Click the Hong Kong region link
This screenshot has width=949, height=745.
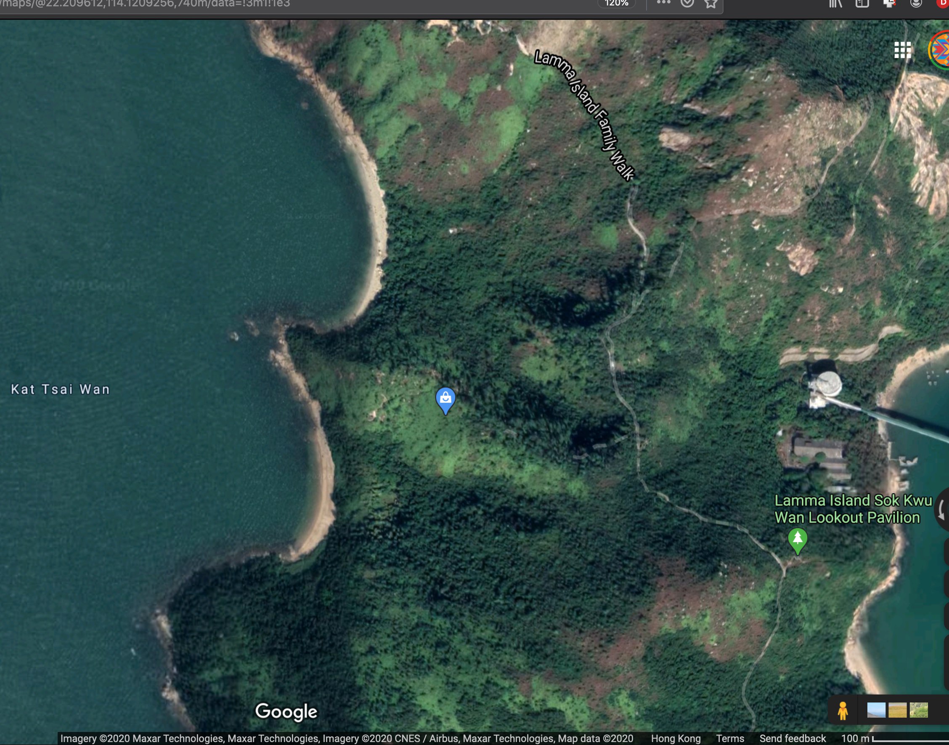(x=675, y=738)
